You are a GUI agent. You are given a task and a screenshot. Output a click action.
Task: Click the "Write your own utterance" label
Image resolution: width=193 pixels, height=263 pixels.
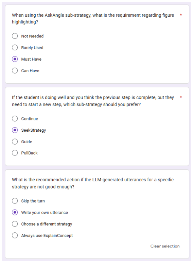tap(45, 213)
